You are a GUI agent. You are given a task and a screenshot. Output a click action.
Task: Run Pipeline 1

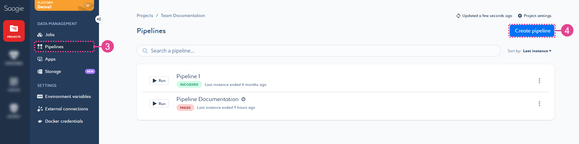[x=159, y=81]
